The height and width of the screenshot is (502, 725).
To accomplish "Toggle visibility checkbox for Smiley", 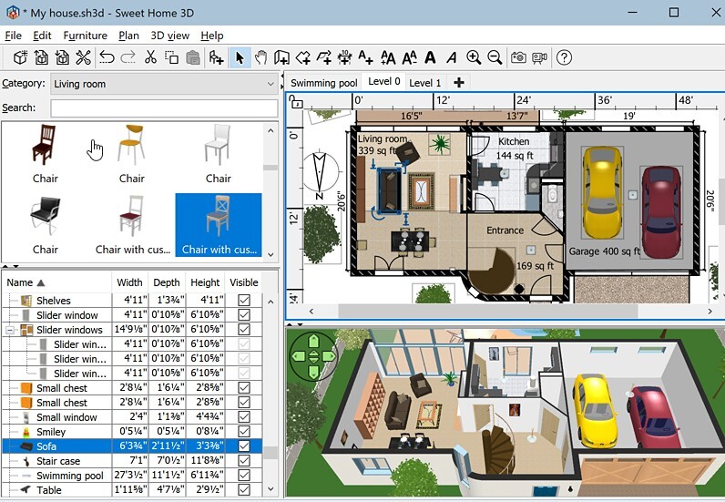I will (244, 431).
